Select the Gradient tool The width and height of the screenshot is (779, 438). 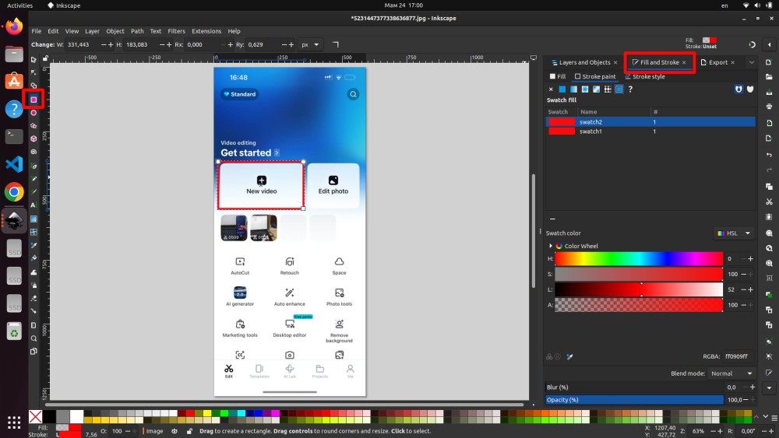[33, 219]
